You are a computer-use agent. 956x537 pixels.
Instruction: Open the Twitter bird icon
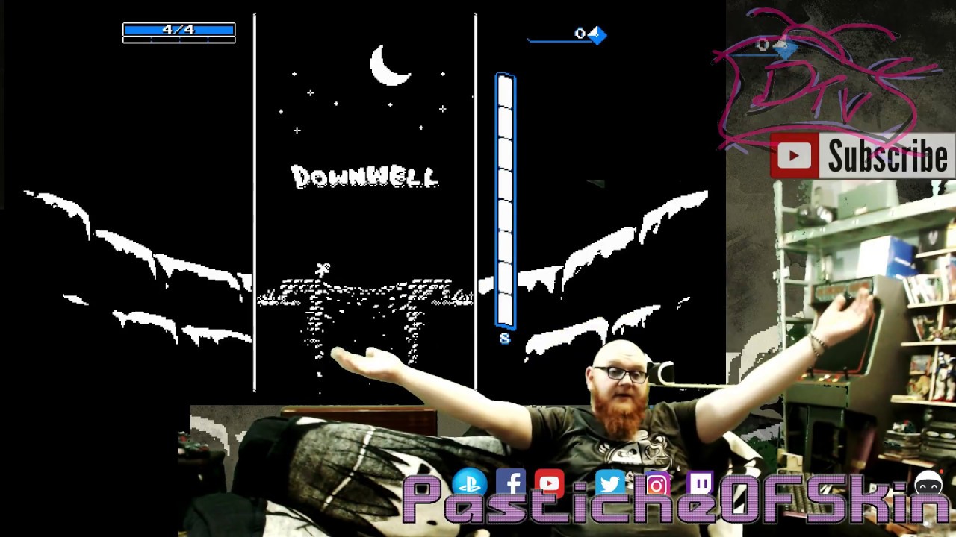609,485
